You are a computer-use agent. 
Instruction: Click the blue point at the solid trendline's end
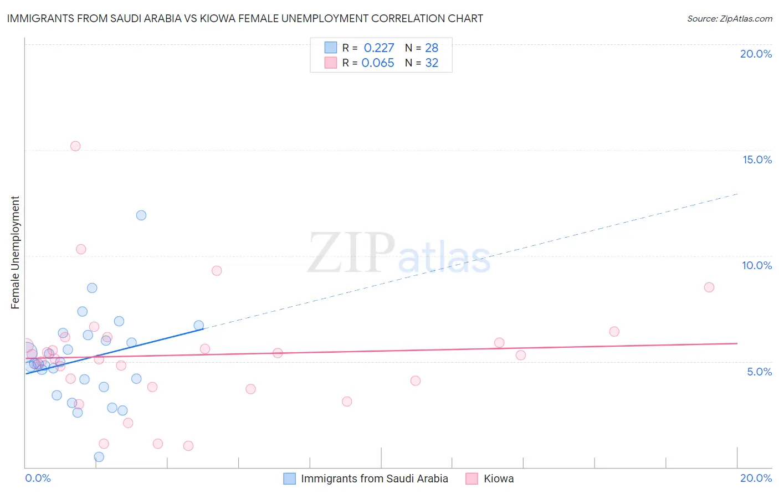coord(199,326)
